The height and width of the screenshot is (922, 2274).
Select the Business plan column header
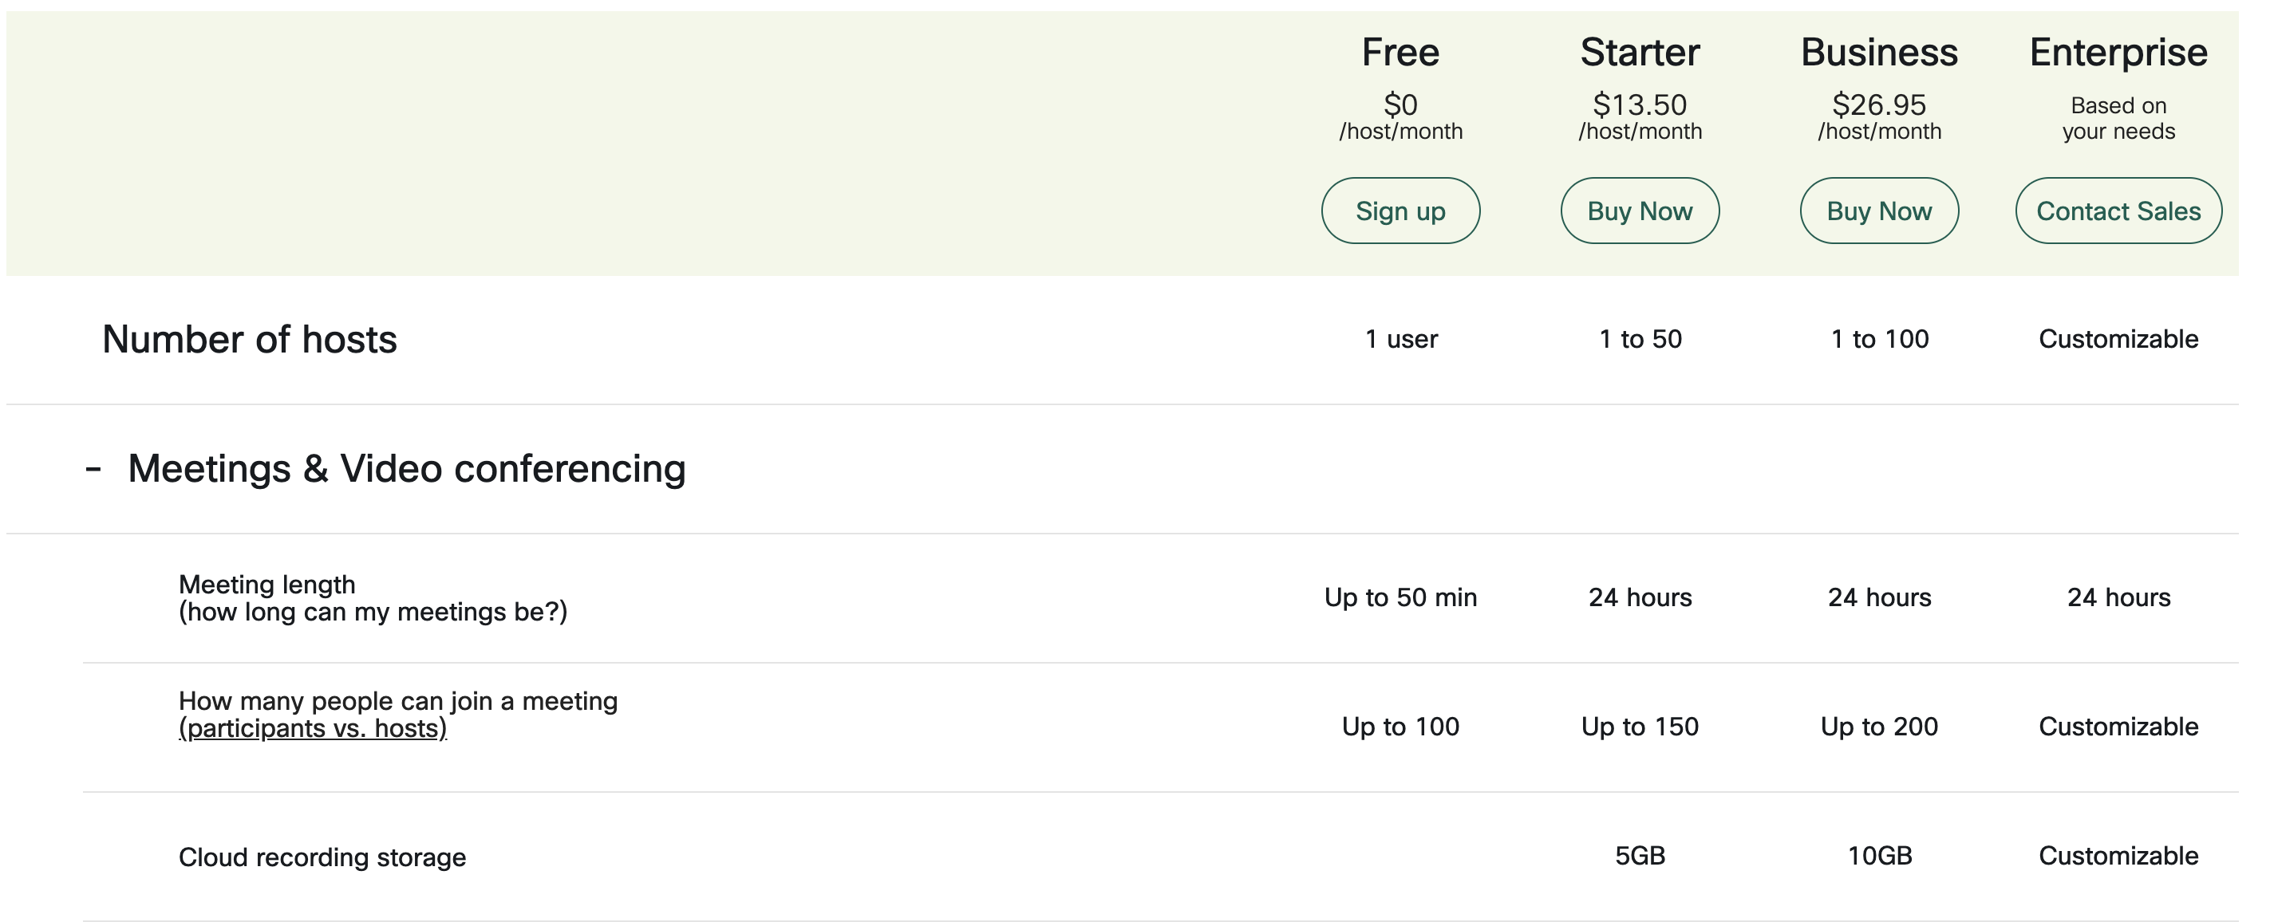point(1878,51)
